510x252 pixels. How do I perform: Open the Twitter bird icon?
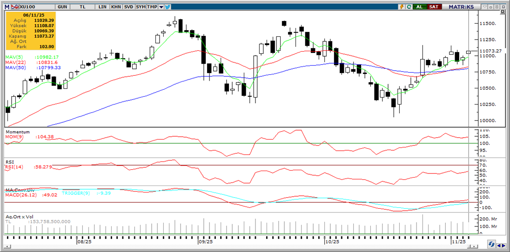tap(168, 7)
